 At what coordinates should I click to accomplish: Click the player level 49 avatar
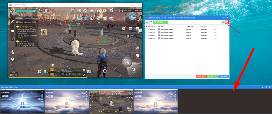coord(12,11)
